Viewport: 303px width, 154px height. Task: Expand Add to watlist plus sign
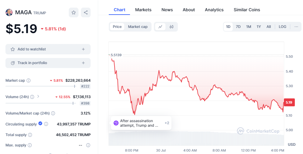(x=83, y=49)
